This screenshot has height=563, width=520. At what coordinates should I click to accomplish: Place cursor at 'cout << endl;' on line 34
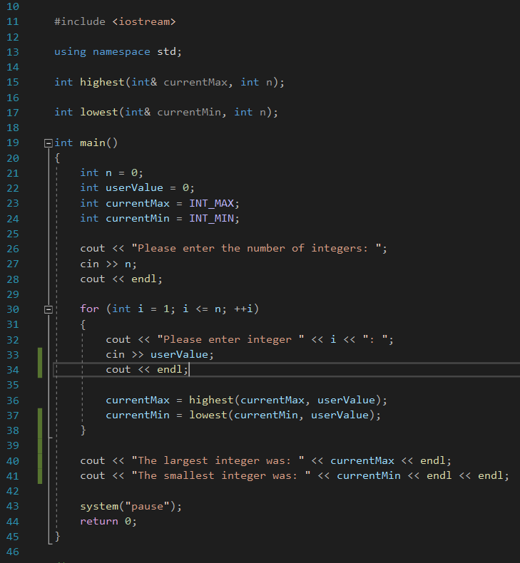click(x=147, y=369)
